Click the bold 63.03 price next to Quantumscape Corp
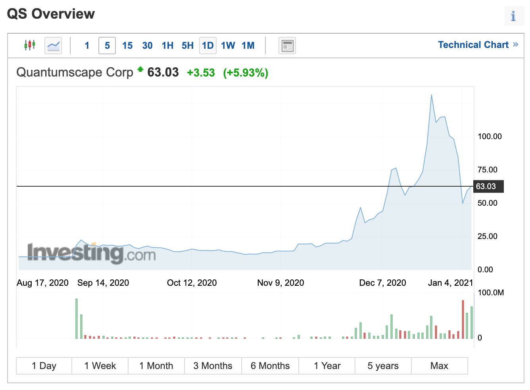530x390 pixels. (x=163, y=73)
